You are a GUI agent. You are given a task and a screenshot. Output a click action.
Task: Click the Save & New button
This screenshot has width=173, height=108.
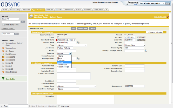[x=82, y=28]
